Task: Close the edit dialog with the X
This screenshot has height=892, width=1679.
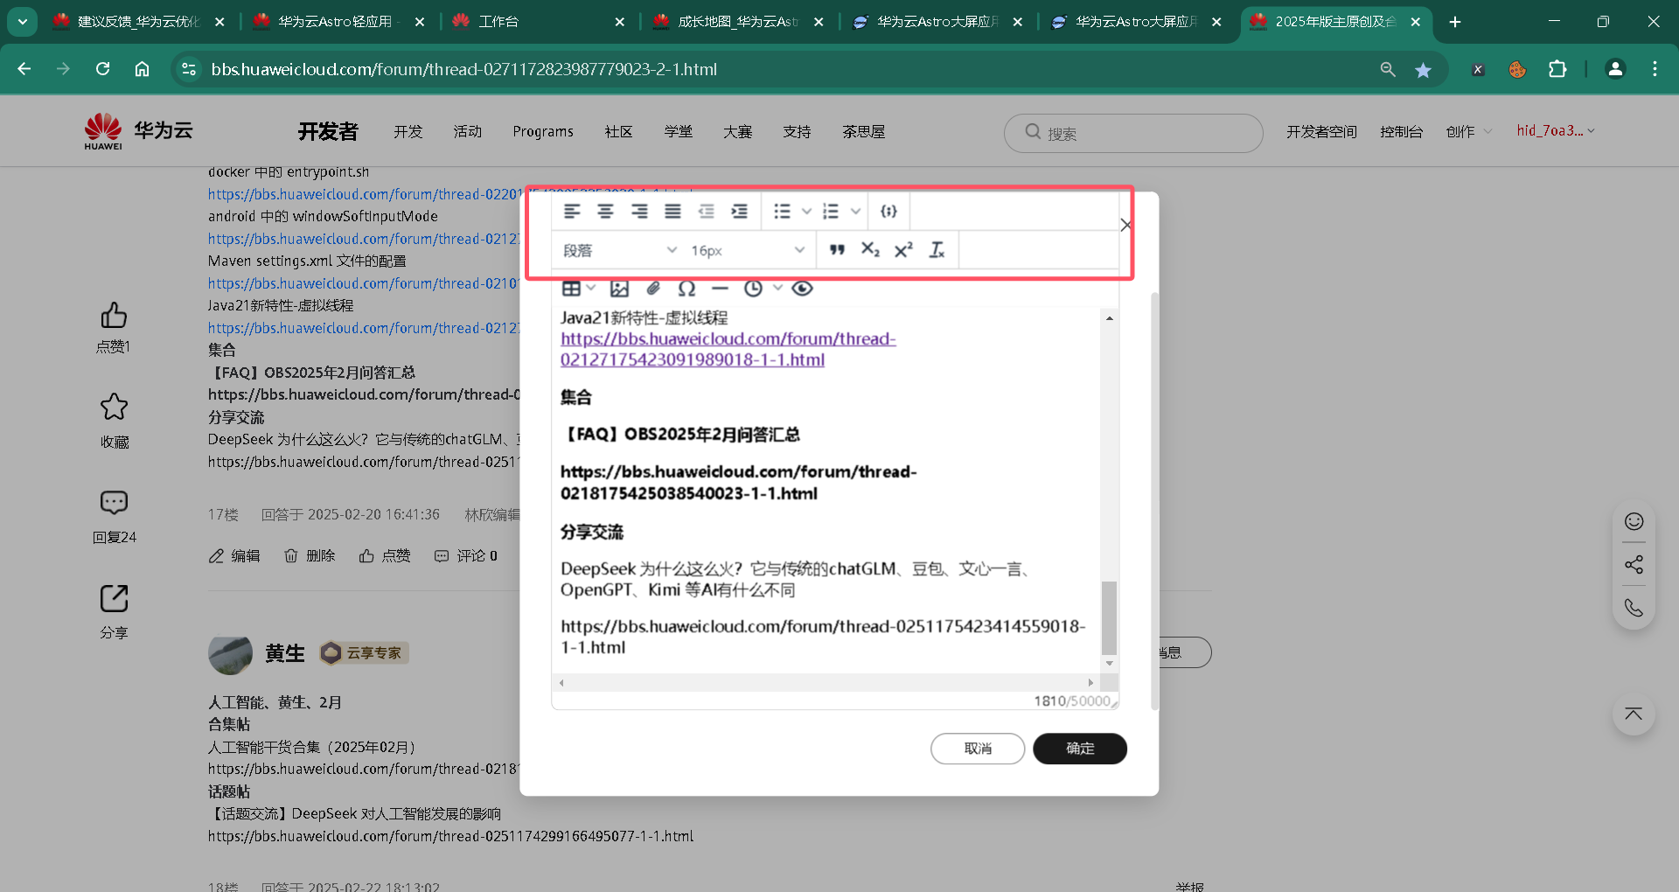Action: 1126,225
